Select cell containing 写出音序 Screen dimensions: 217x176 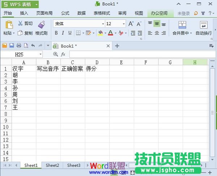(x=48, y=68)
